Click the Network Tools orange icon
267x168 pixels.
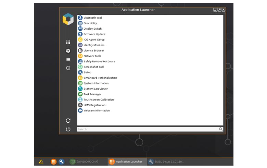click(x=80, y=56)
